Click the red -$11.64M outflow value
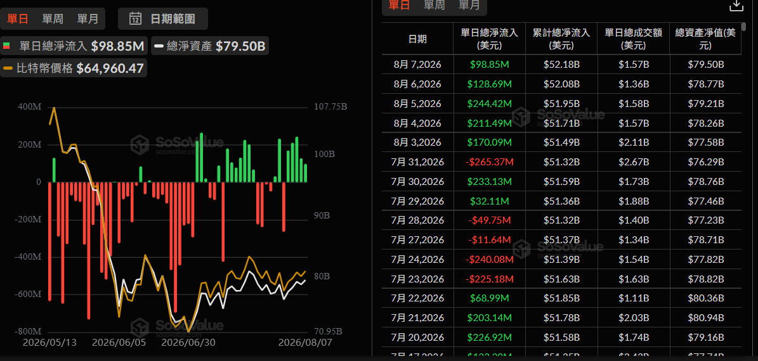This screenshot has width=758, height=361. pyautogui.click(x=489, y=240)
